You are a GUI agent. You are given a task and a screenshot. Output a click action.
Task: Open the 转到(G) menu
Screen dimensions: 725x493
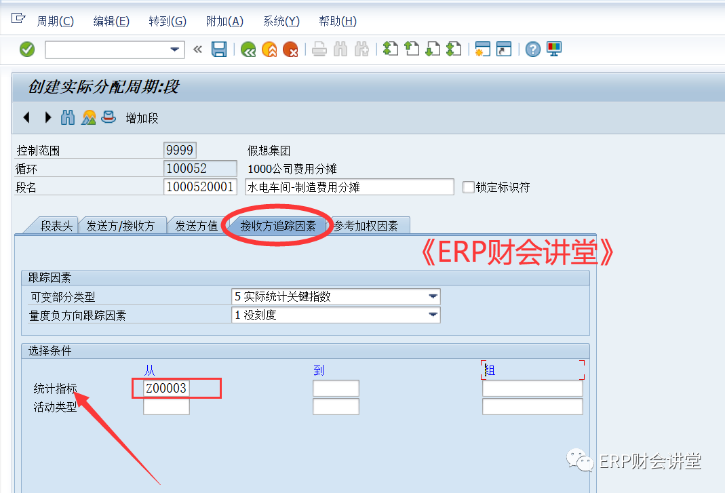(167, 21)
